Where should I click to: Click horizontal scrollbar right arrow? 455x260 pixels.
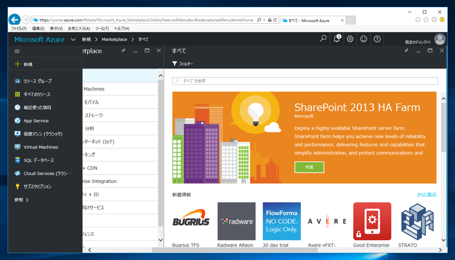[440, 250]
